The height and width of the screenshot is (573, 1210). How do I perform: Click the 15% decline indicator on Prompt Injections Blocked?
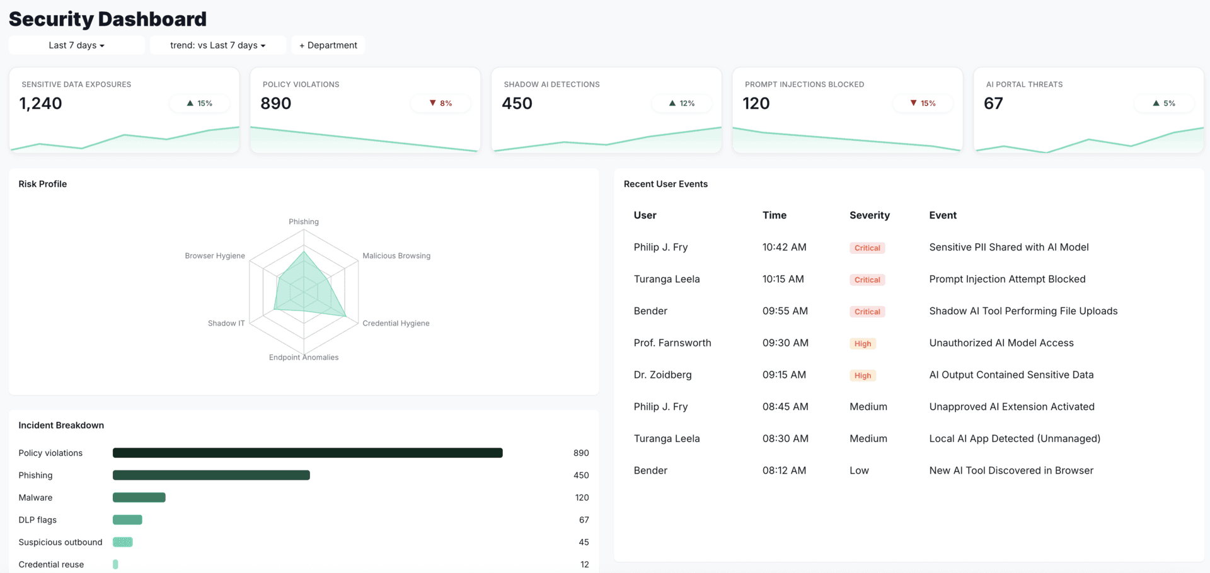click(x=923, y=103)
